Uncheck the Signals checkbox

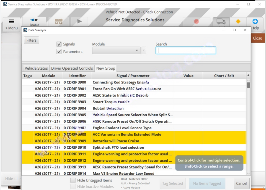click(59, 44)
